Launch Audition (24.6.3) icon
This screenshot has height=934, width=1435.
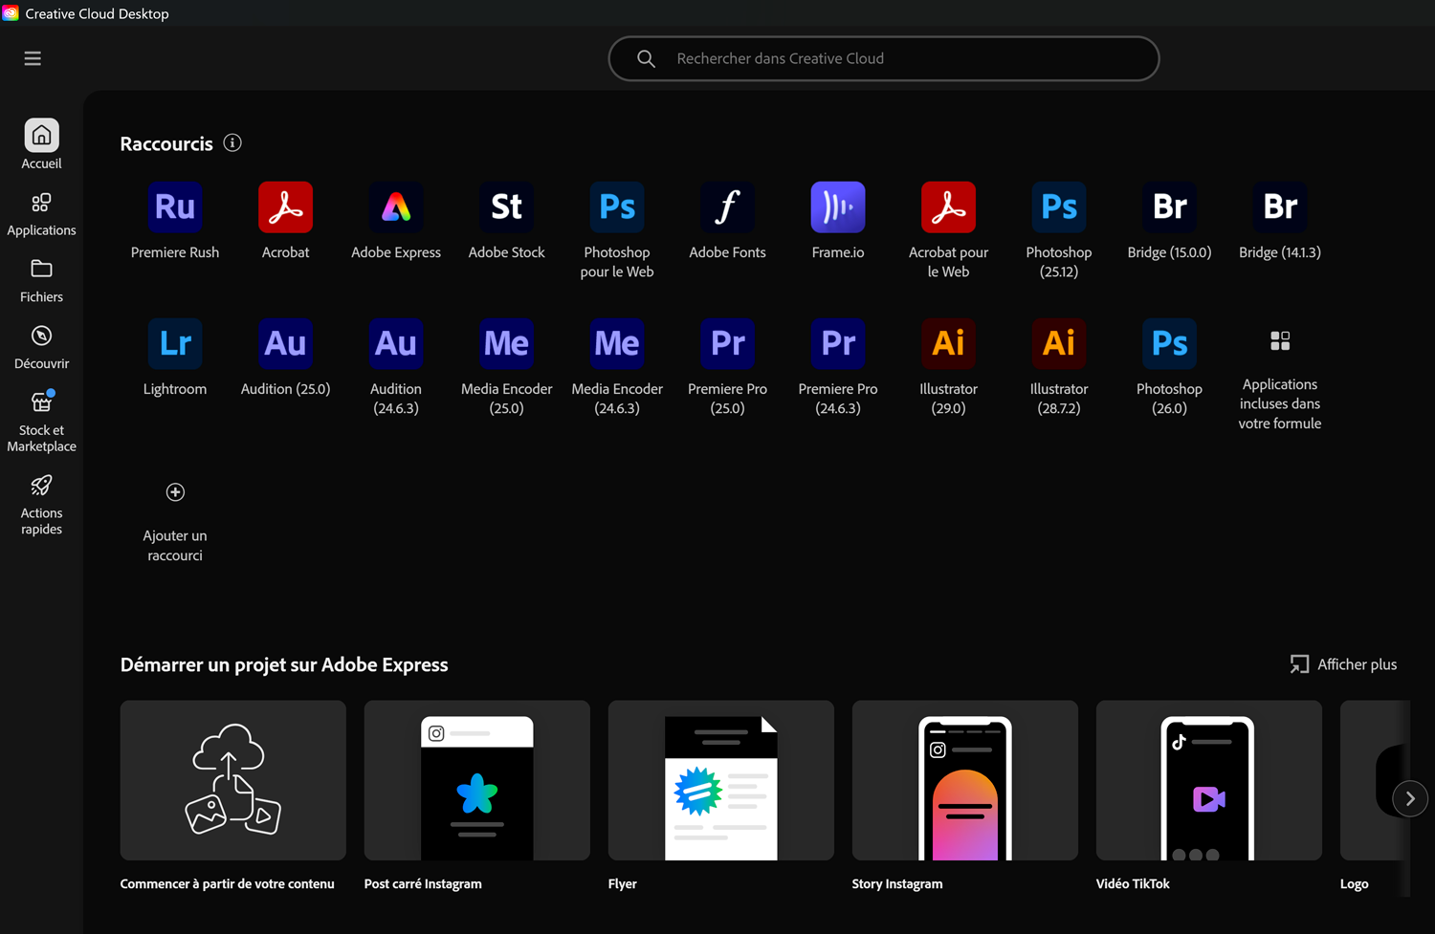(396, 344)
